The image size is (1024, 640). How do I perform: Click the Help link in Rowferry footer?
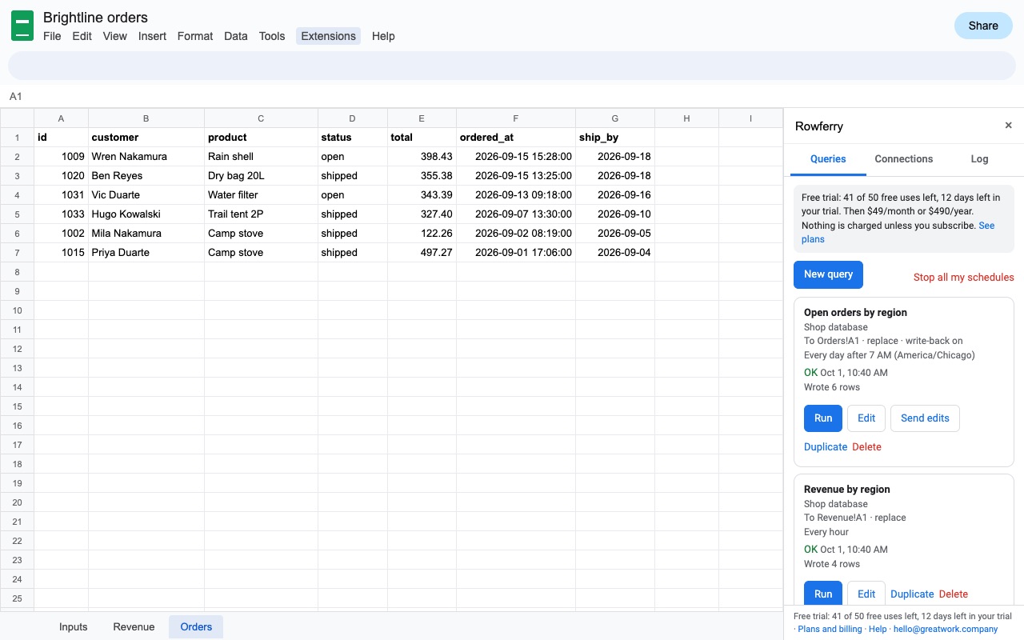pos(878,630)
